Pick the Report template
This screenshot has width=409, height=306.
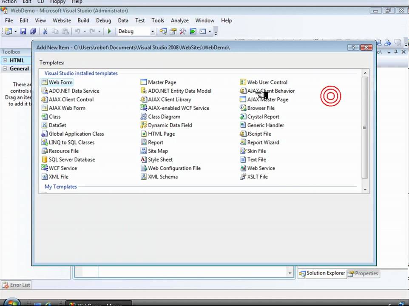pyautogui.click(x=152, y=142)
